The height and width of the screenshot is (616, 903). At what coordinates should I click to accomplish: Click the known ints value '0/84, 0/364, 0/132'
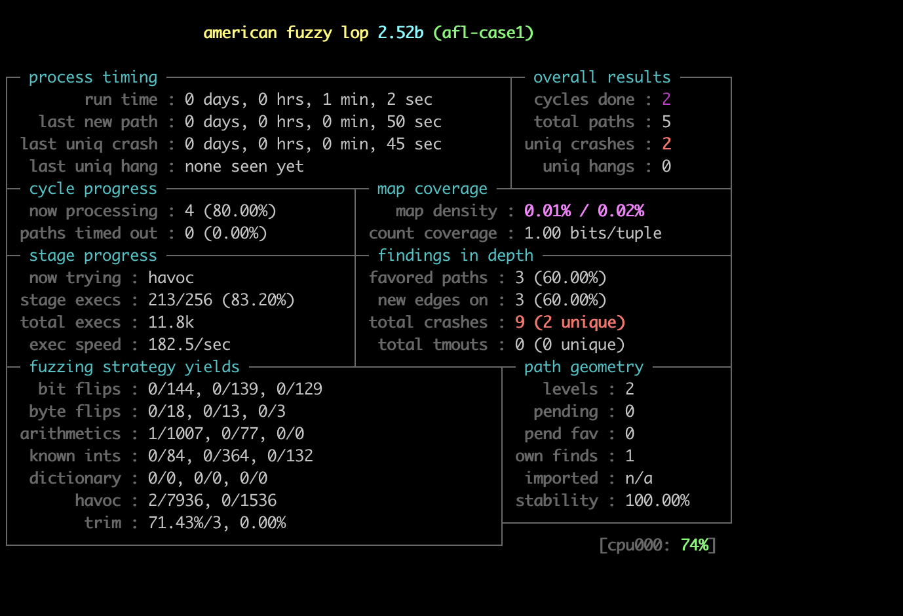click(231, 456)
